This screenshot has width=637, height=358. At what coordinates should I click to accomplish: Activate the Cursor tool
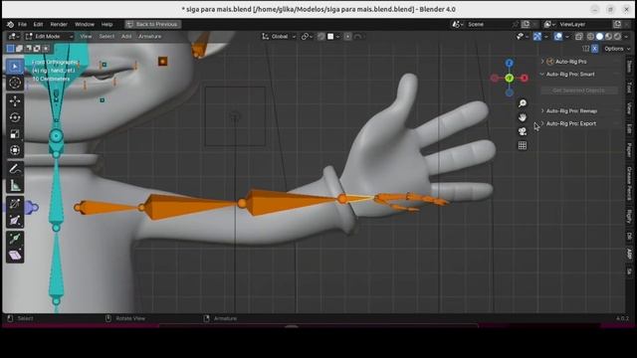(15, 83)
